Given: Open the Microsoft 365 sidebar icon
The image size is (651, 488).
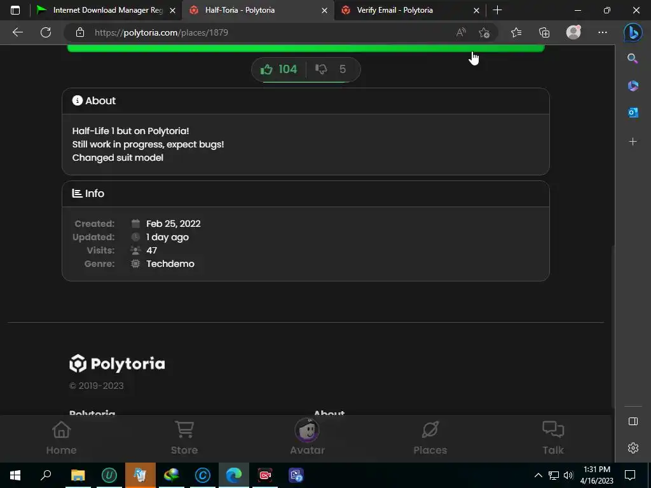Looking at the screenshot, I should click(x=633, y=86).
